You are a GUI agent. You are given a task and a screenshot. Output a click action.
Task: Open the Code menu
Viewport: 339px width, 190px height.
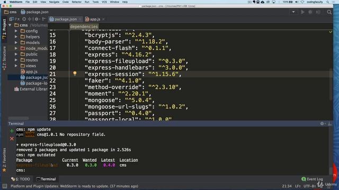pos(65,2)
